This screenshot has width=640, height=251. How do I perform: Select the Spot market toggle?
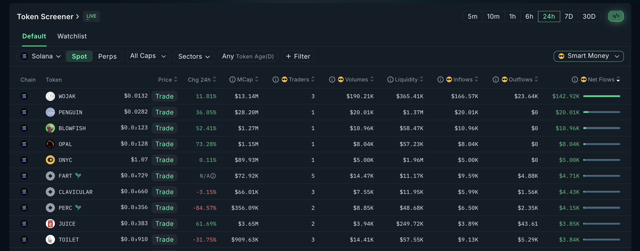79,56
